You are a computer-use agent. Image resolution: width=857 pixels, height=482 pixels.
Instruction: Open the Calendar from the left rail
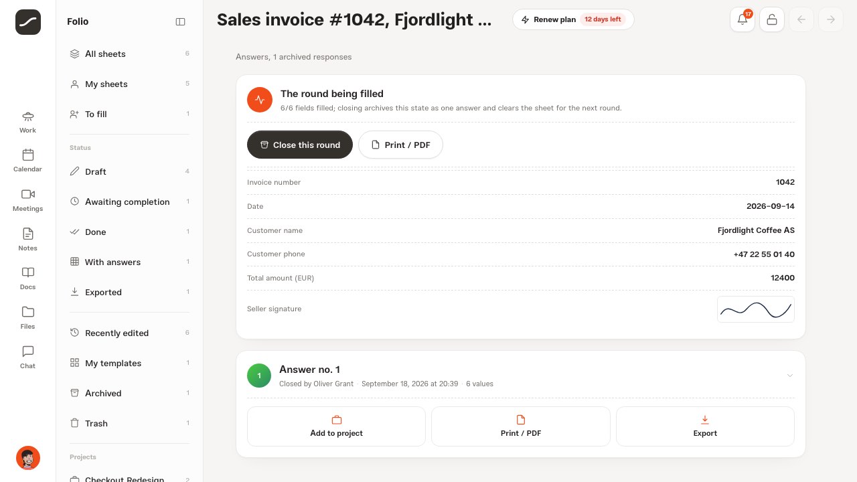pyautogui.click(x=27, y=161)
